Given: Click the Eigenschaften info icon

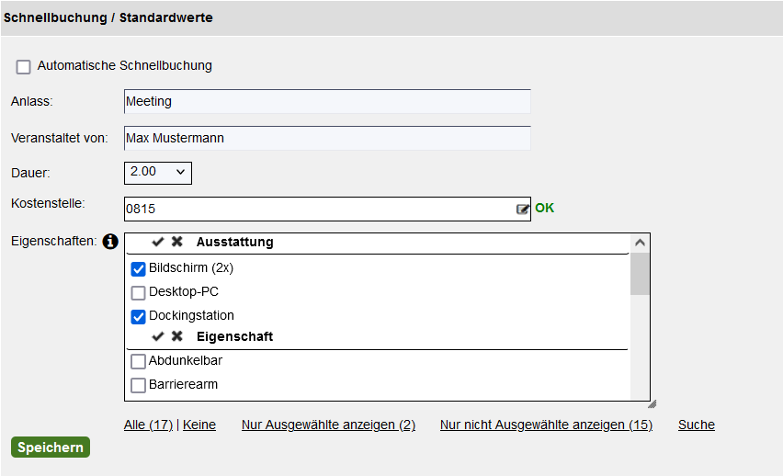Looking at the screenshot, I should tap(110, 242).
